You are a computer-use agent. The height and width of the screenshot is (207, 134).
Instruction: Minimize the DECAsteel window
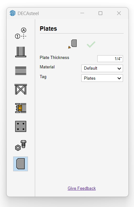[x=82, y=13]
